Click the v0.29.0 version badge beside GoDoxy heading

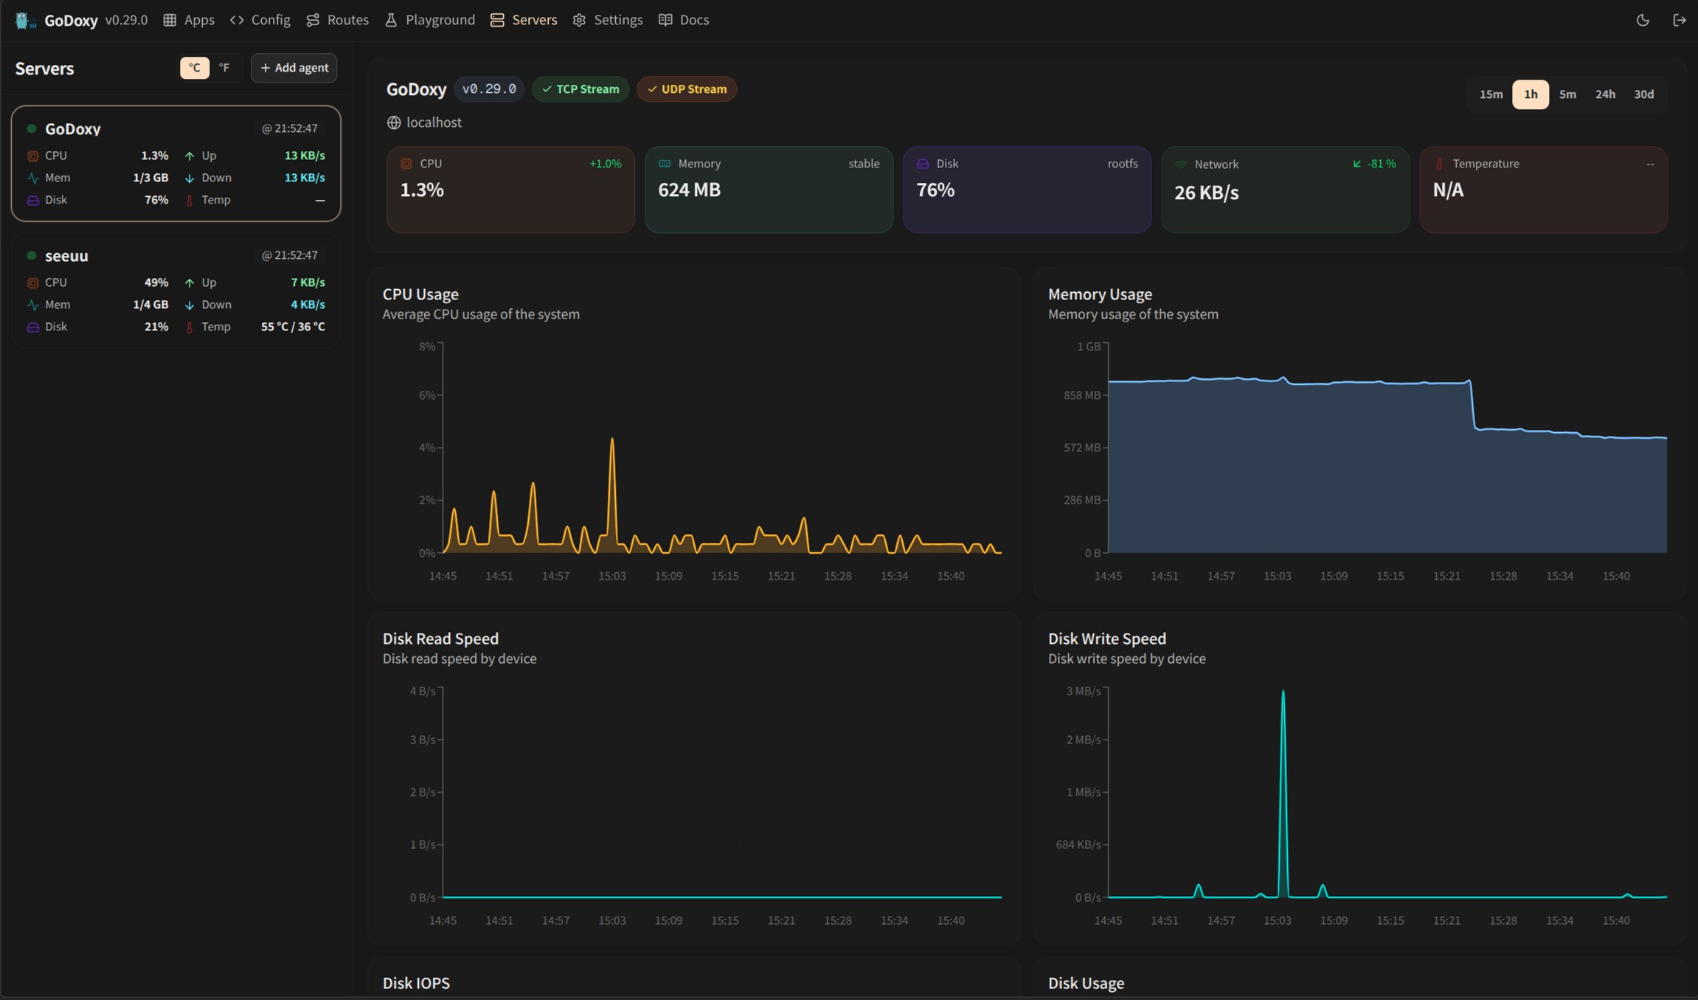pyautogui.click(x=489, y=89)
